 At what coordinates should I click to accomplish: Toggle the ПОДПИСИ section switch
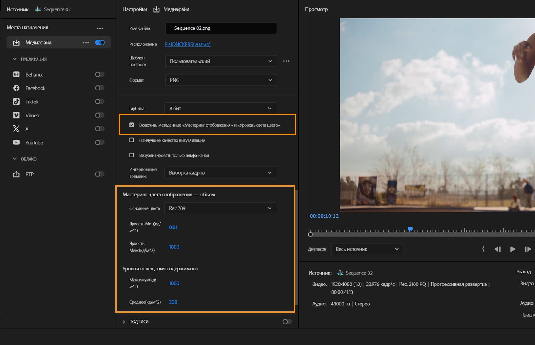[287, 322]
